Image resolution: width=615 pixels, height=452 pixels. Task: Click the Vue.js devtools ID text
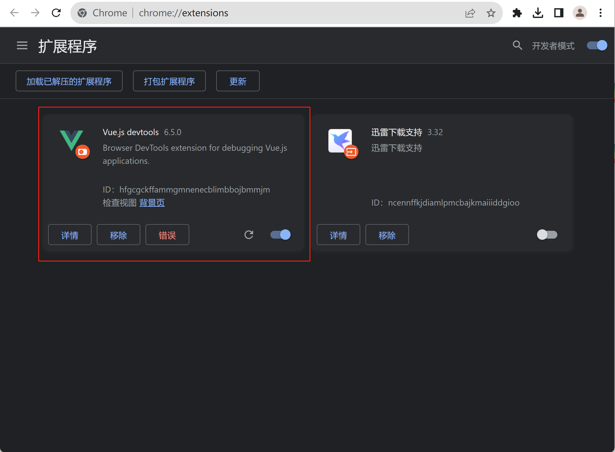(186, 190)
